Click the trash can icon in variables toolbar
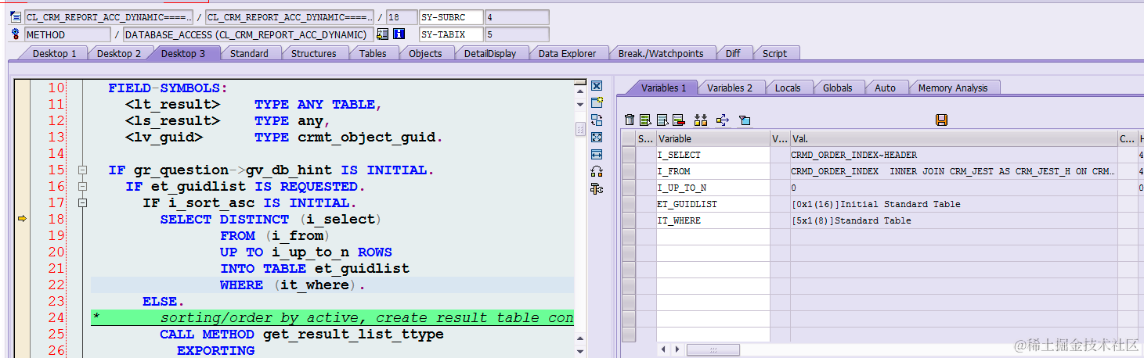The height and width of the screenshot is (358, 1144). (x=629, y=120)
